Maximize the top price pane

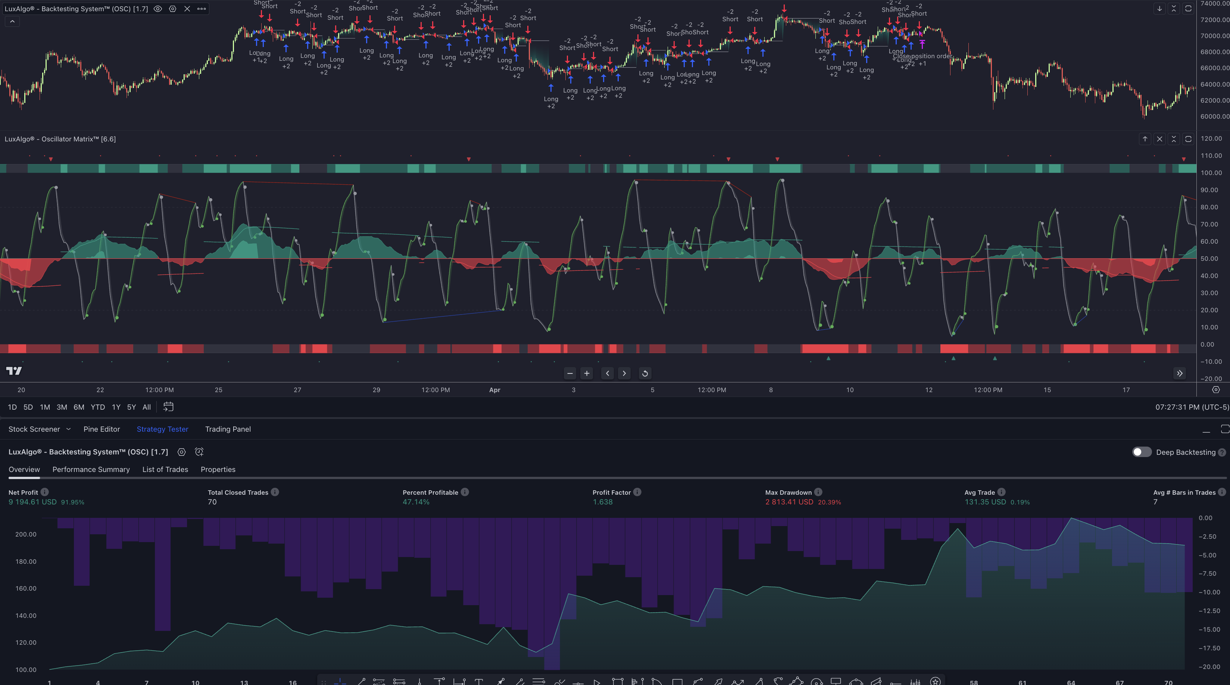point(1189,9)
